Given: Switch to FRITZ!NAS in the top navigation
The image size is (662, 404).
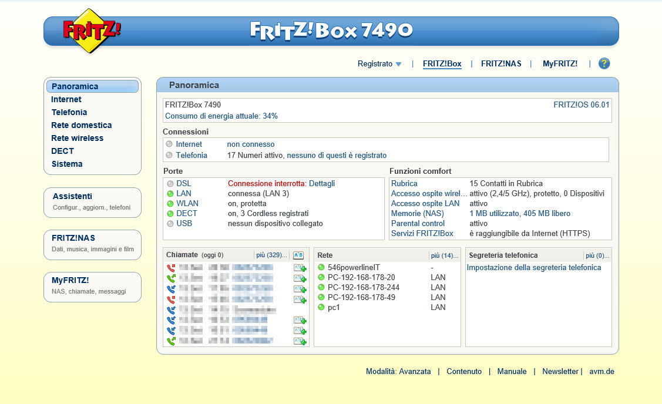Looking at the screenshot, I should point(501,64).
